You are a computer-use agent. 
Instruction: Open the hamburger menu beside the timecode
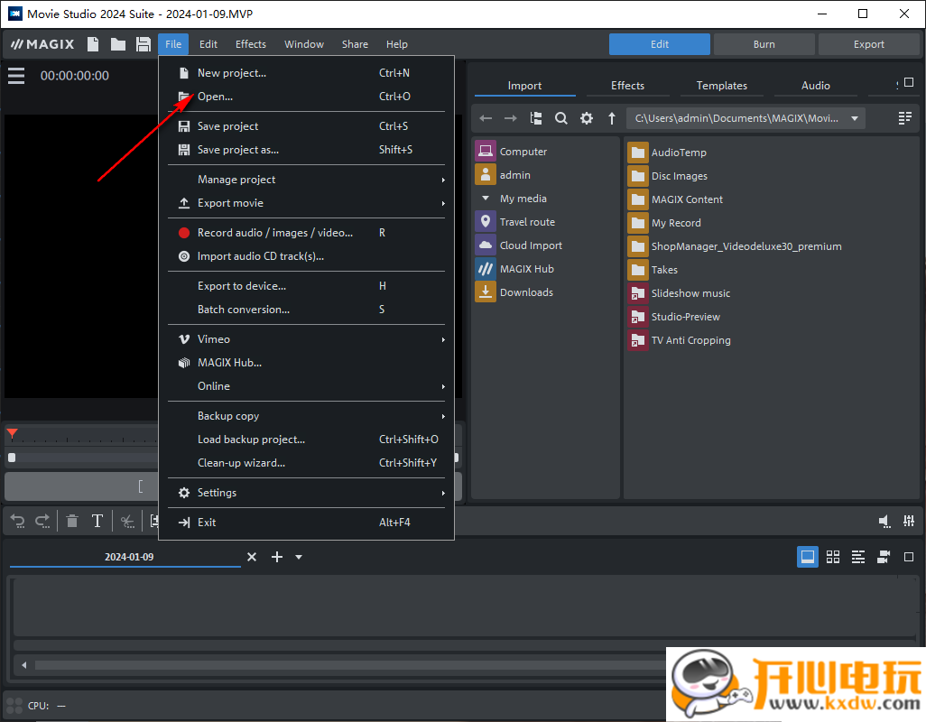[x=16, y=76]
